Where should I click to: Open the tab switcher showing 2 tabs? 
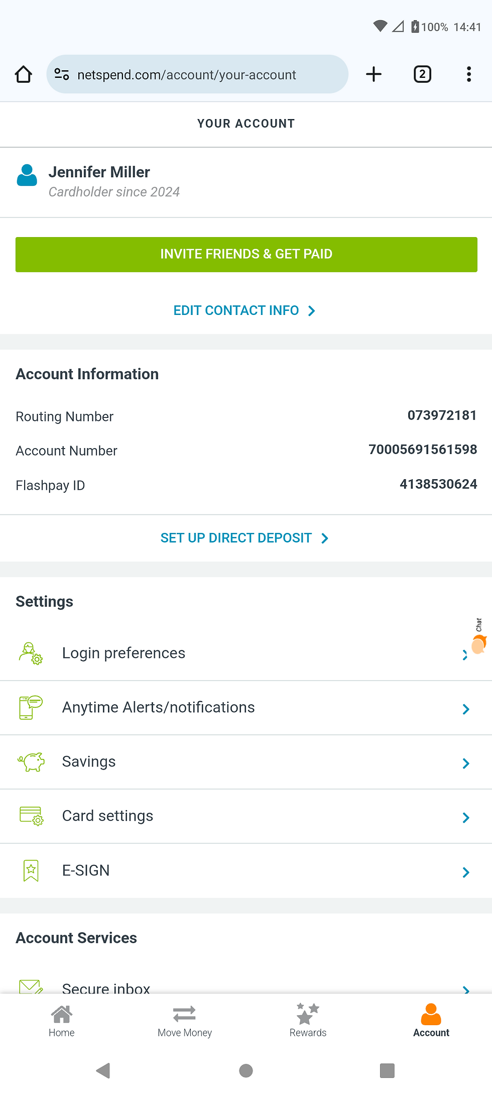pyautogui.click(x=422, y=74)
